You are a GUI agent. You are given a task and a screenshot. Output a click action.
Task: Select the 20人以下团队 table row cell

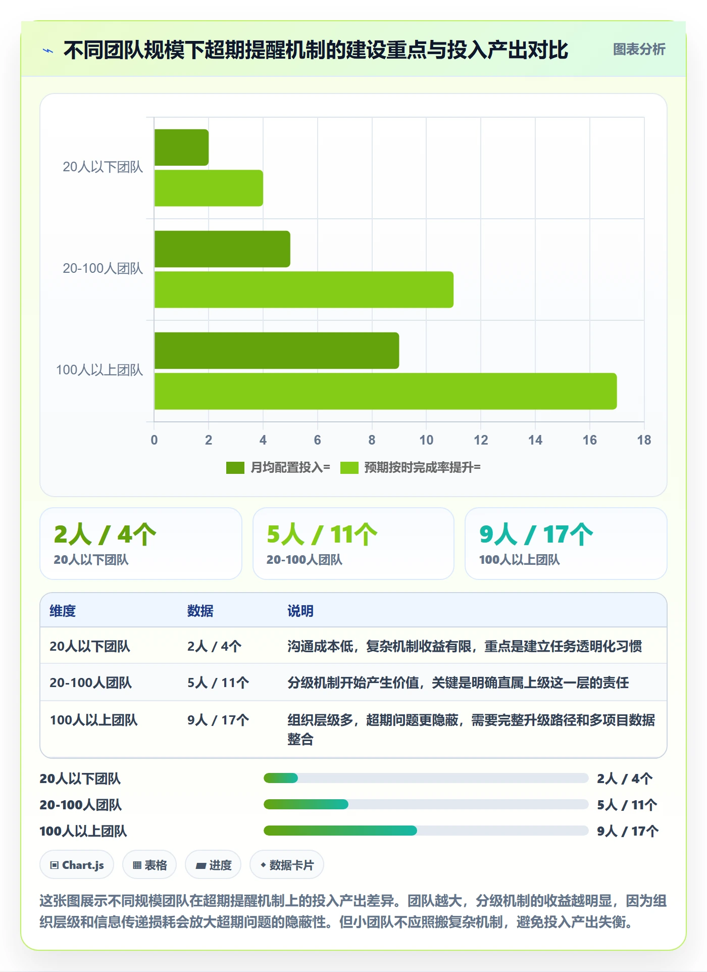point(90,646)
